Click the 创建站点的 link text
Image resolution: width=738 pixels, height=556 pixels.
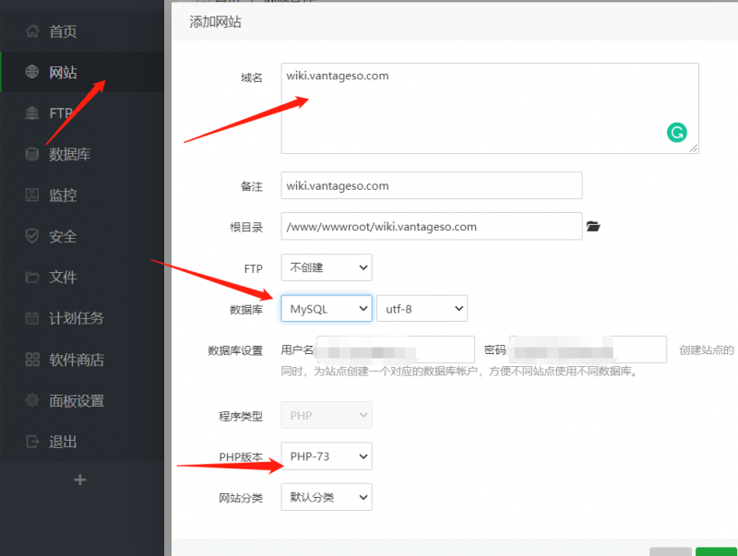click(x=705, y=349)
